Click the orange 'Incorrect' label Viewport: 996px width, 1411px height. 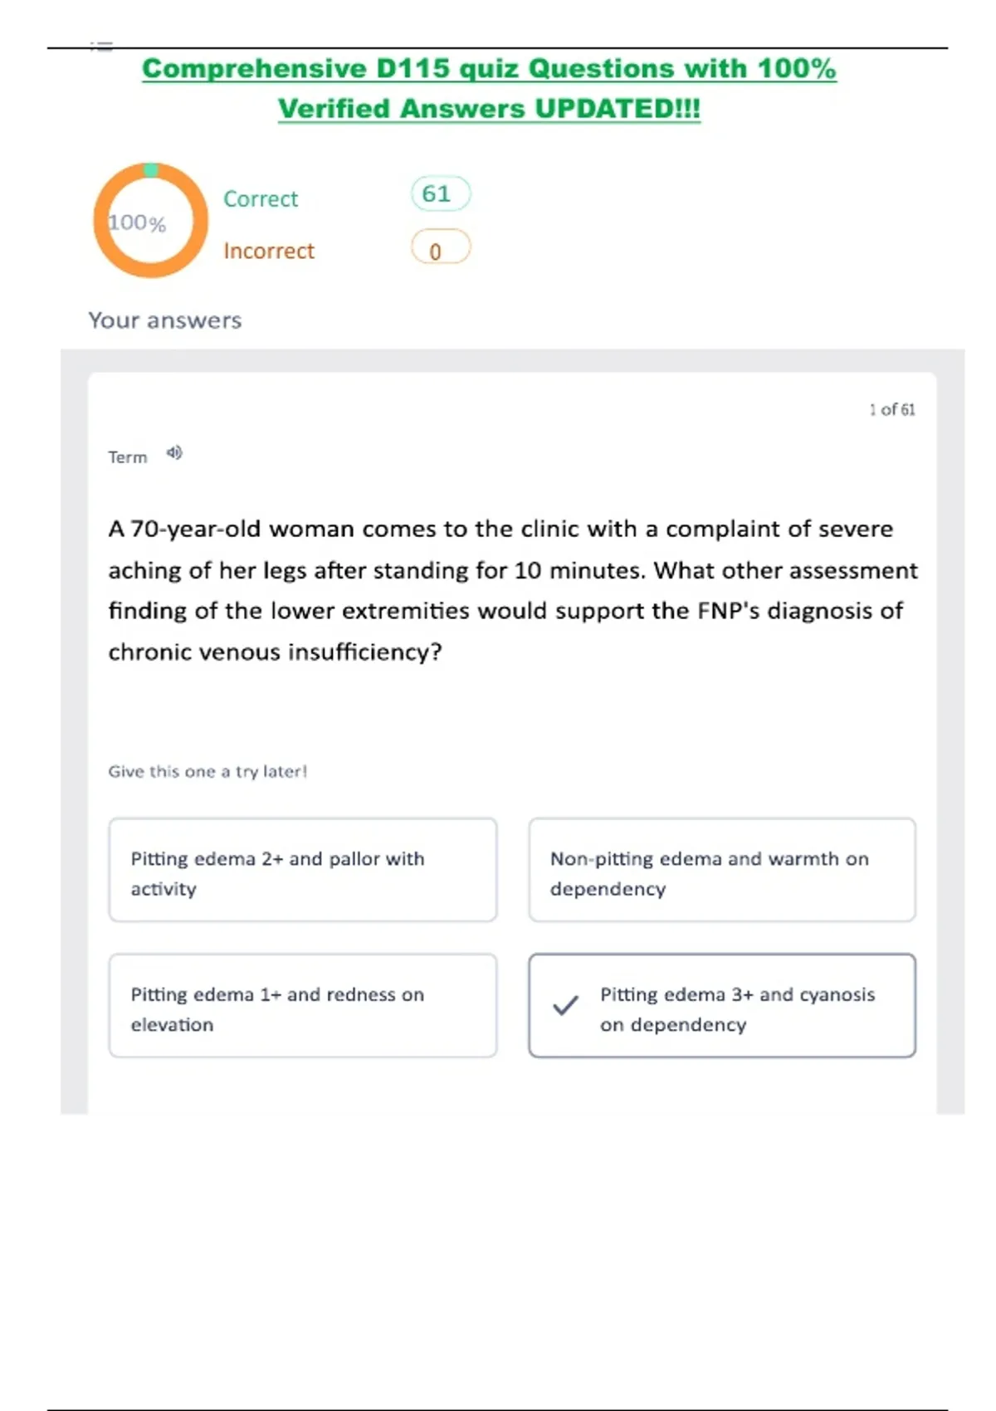269,251
